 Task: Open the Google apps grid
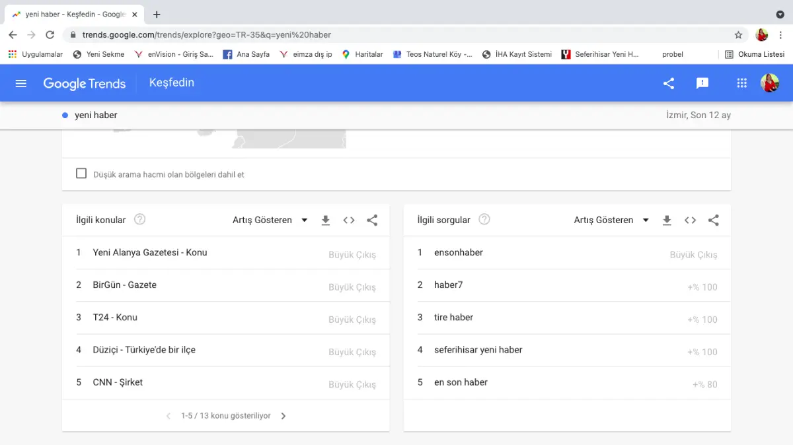(741, 83)
